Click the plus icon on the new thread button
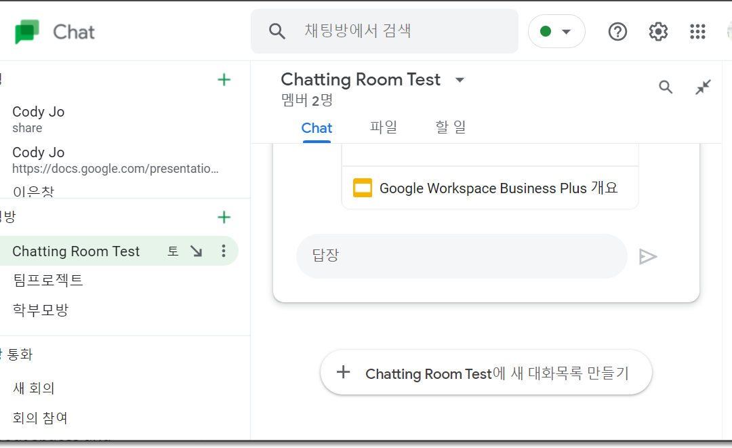The height and width of the screenshot is (448, 732). [x=344, y=372]
